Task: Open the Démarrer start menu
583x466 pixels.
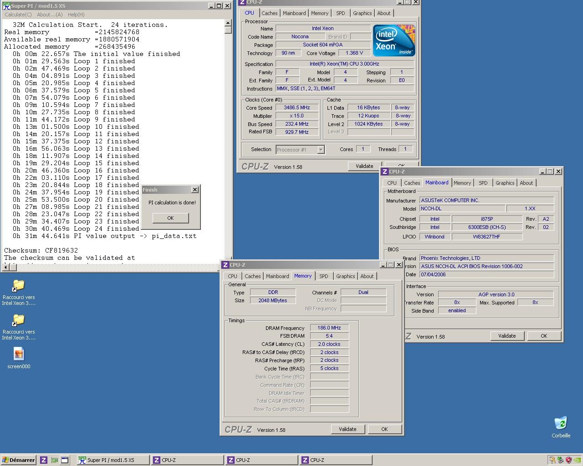Action: pyautogui.click(x=19, y=460)
